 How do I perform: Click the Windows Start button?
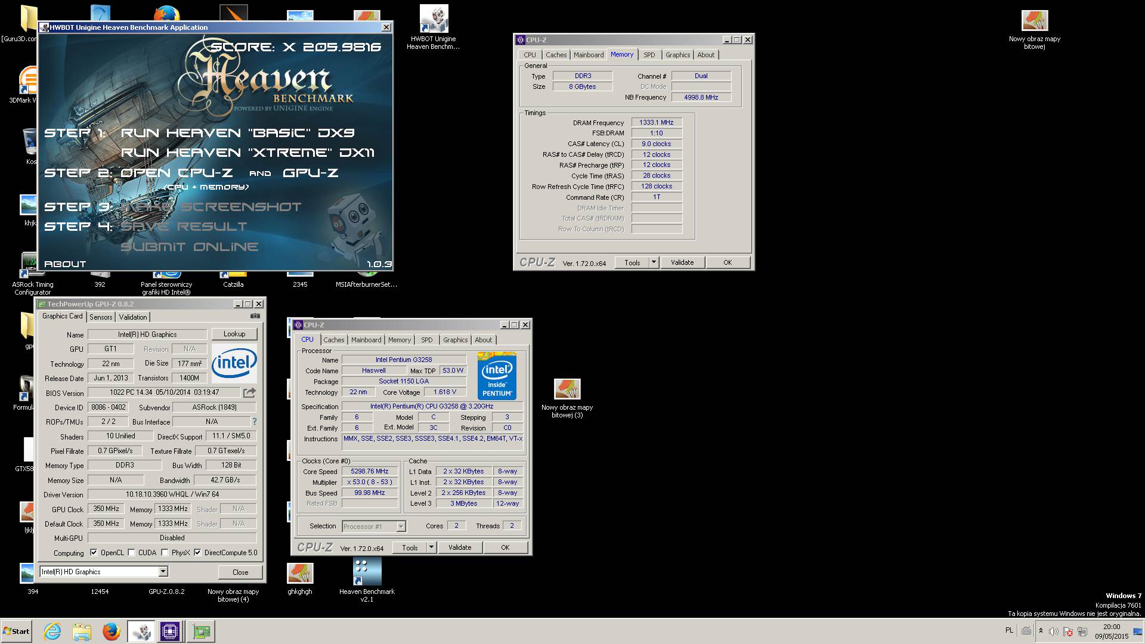pyautogui.click(x=16, y=631)
